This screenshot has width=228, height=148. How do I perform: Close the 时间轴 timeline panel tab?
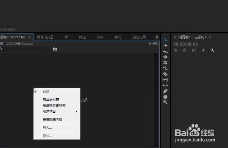[175, 37]
